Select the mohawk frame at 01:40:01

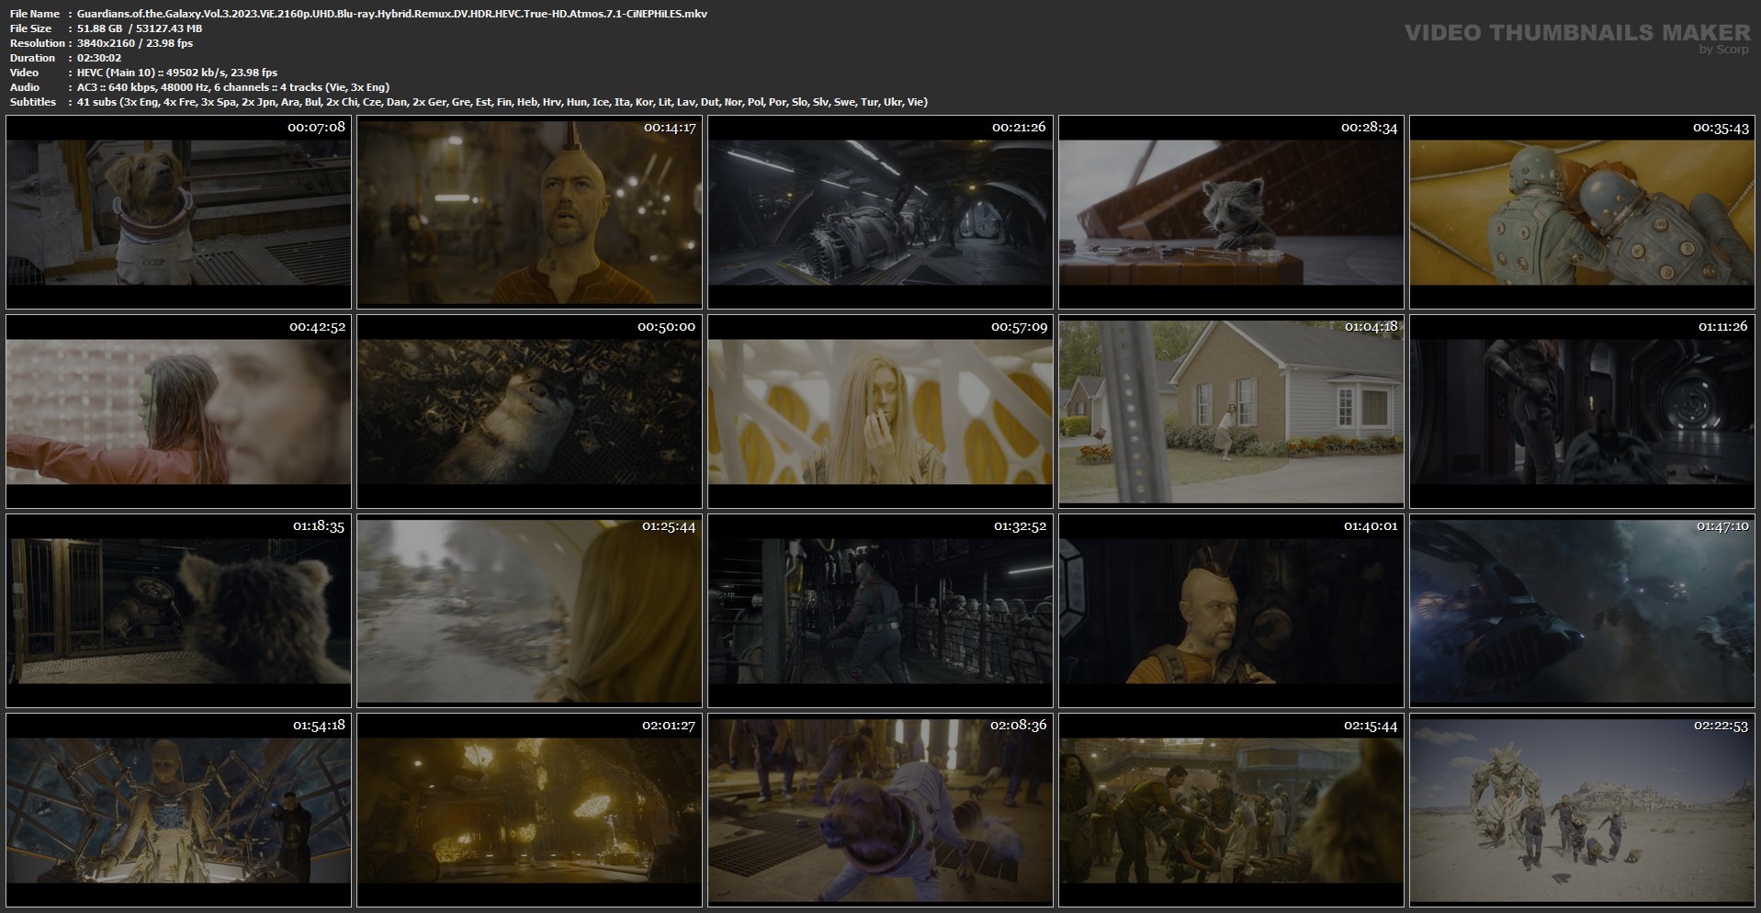point(1231,611)
